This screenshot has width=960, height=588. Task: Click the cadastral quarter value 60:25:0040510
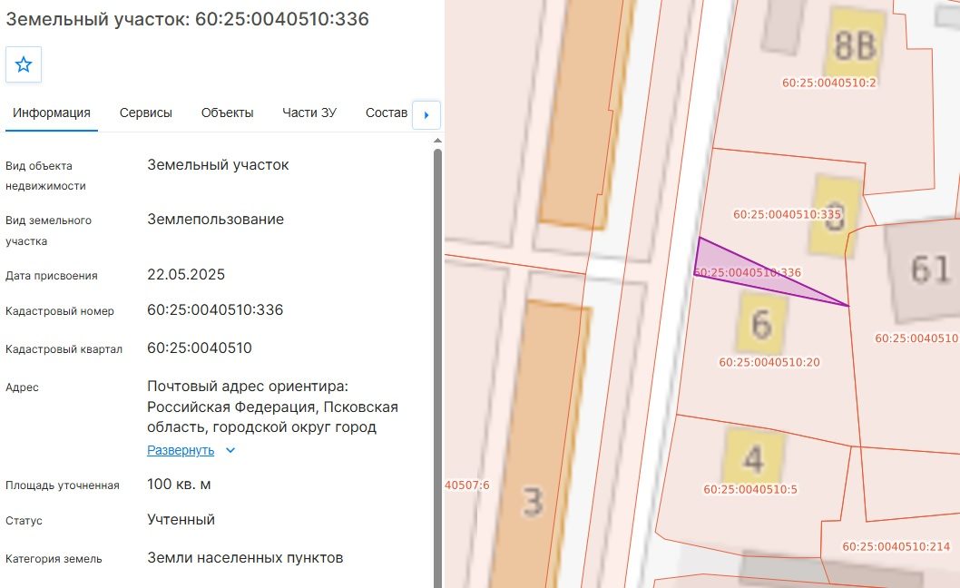(200, 348)
